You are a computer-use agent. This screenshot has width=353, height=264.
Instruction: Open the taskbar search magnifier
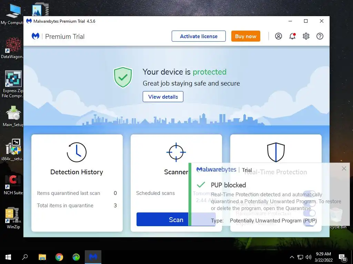[25, 257]
